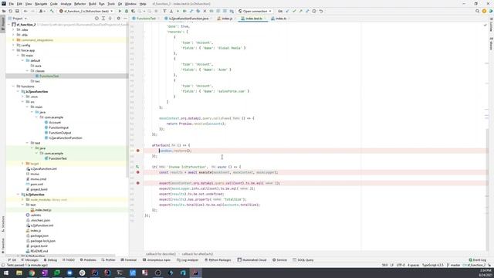Open the Tools menu
This screenshot has height=278, width=494.
pyautogui.click(x=111, y=4)
